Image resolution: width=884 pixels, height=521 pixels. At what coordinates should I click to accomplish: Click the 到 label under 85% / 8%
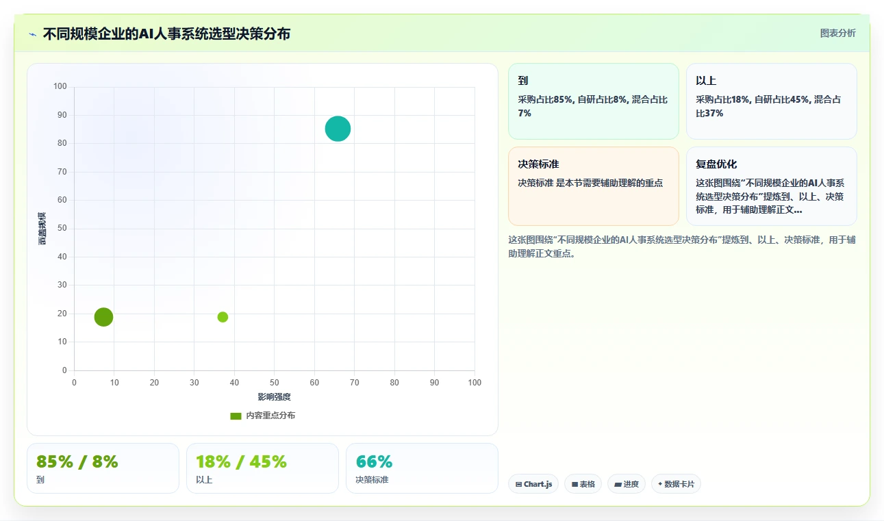[40, 480]
